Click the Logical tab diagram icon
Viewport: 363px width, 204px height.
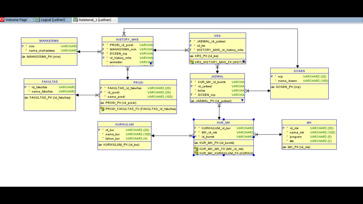click(37, 20)
